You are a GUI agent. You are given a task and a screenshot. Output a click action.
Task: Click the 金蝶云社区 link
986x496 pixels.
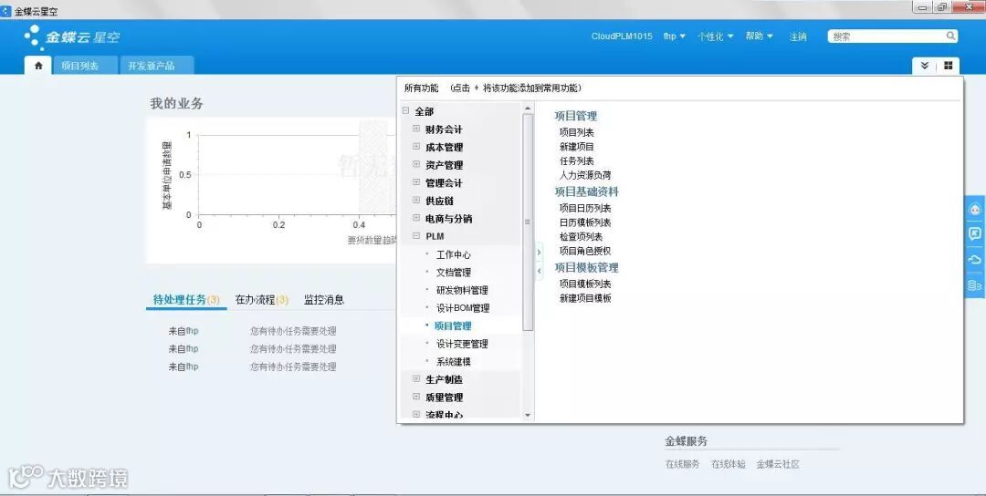click(x=778, y=464)
